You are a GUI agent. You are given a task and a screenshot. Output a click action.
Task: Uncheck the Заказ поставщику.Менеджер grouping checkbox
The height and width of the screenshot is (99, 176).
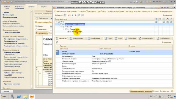coord(61,24)
